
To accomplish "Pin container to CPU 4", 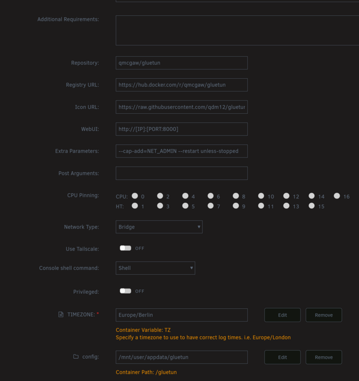I will coord(185,196).
